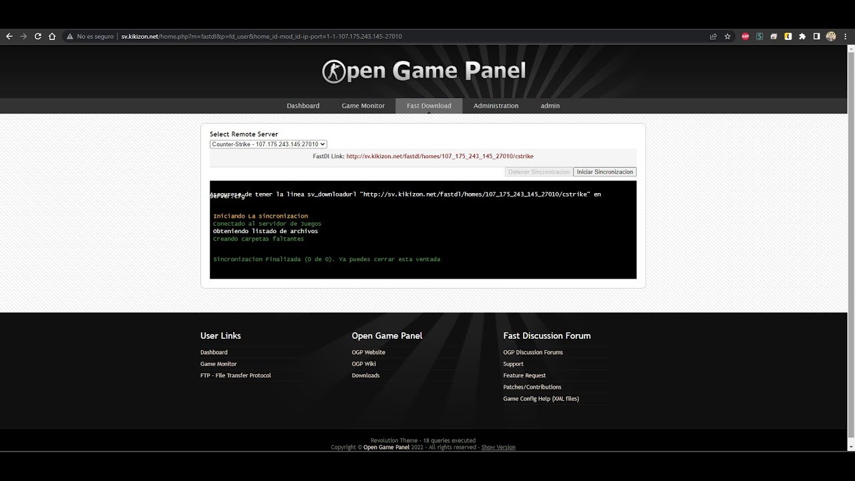Screen dimensions: 855x481
Task: Click the Detener Sincronizacion button
Action: (539, 172)
